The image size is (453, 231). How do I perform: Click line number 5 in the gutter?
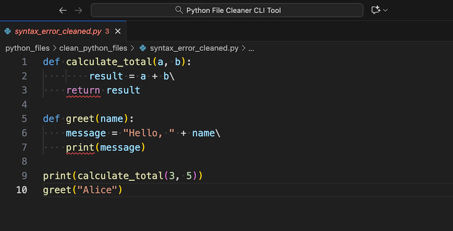click(24, 119)
